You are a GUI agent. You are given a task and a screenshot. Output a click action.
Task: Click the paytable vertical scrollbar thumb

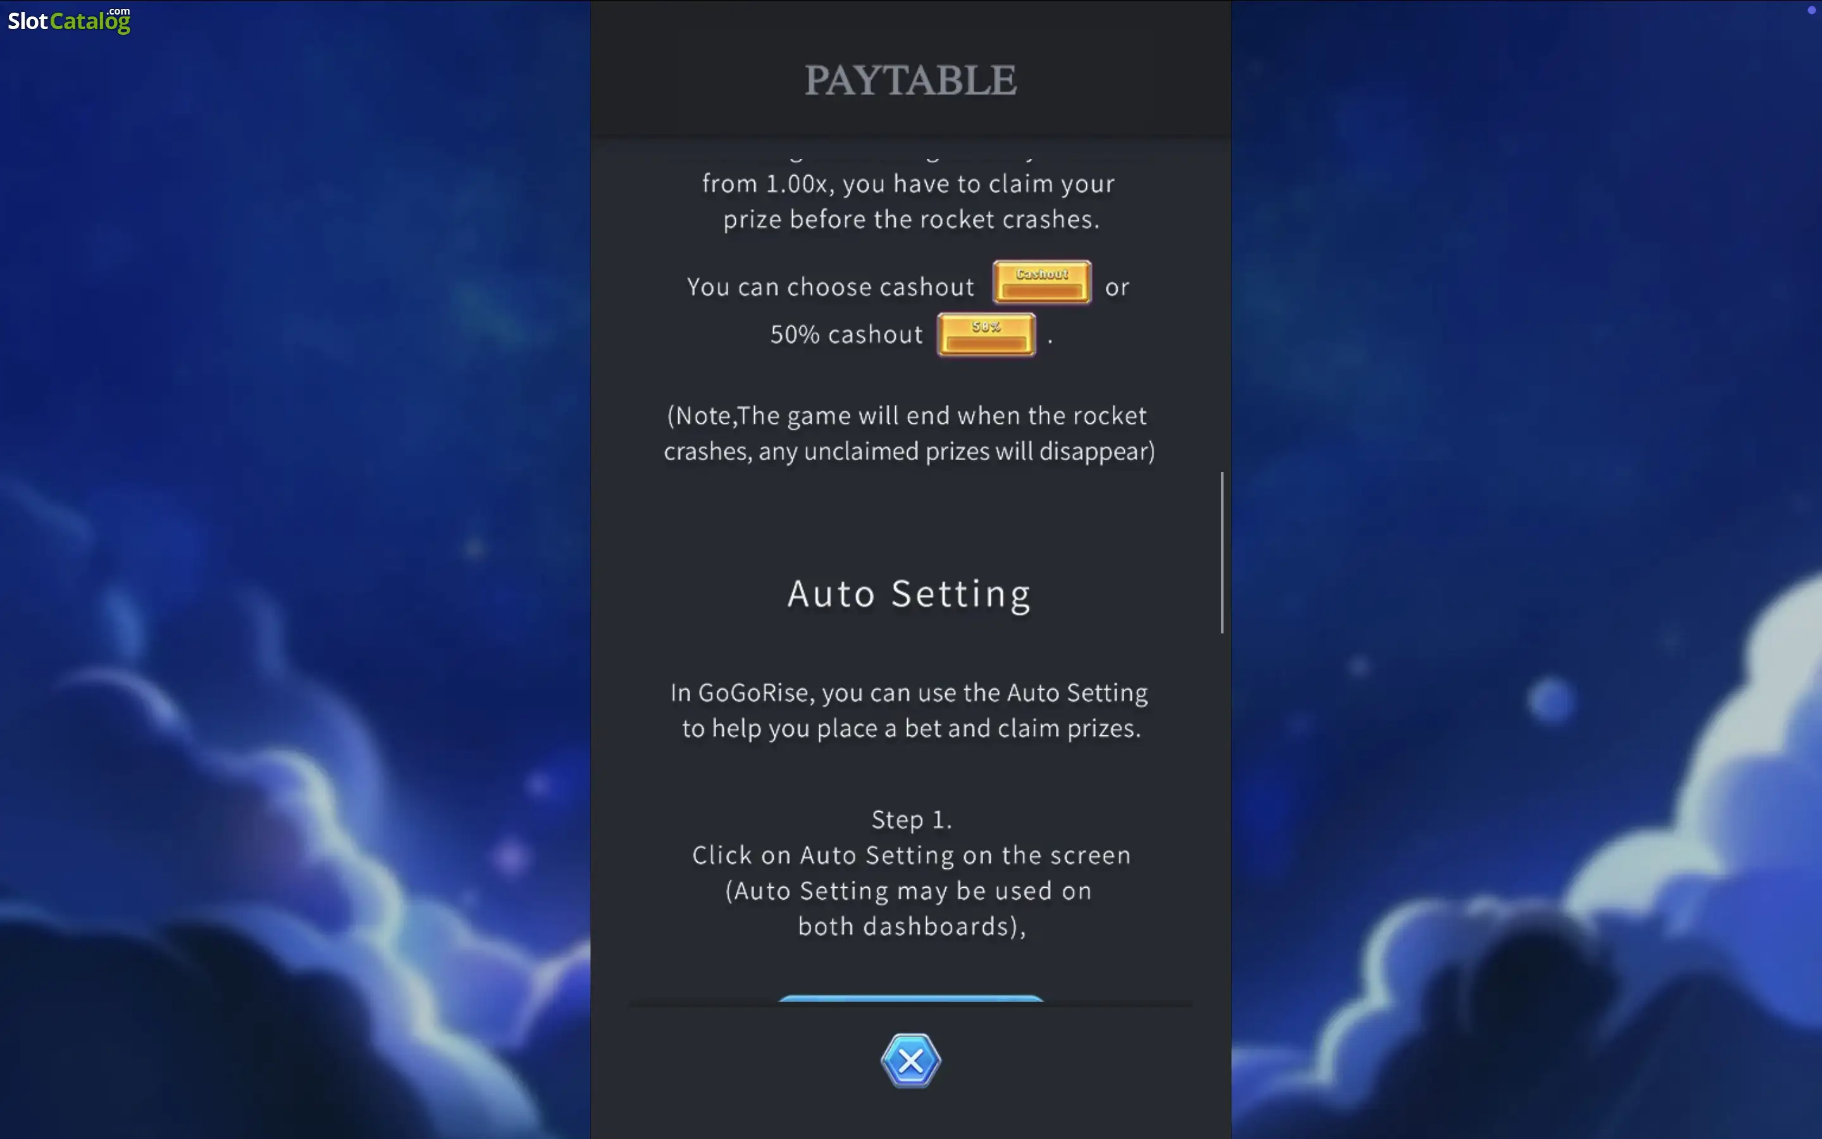coord(1221,553)
